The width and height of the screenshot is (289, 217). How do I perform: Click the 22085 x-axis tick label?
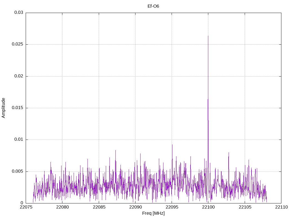(x=99, y=207)
